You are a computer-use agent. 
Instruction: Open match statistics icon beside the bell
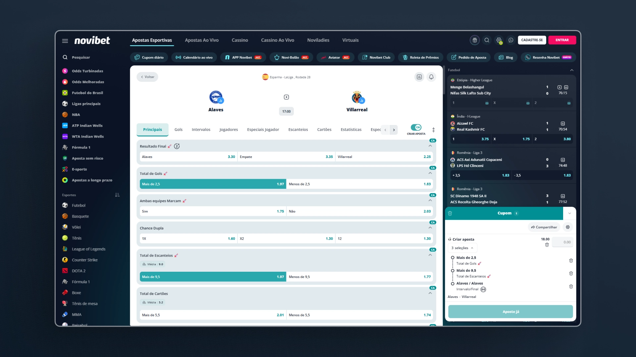[419, 77]
